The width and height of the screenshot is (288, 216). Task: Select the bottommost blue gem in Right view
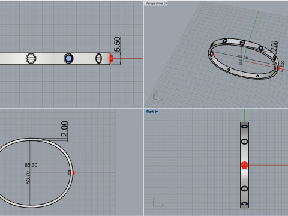point(245,203)
